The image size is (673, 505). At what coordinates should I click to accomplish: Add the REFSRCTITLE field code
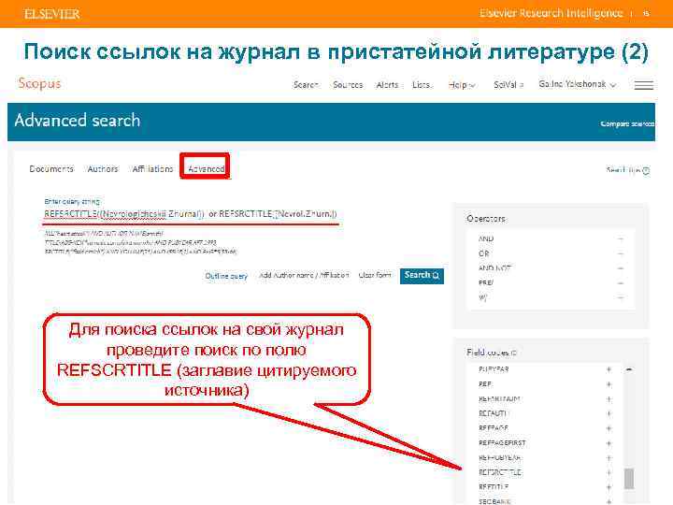click(x=609, y=473)
